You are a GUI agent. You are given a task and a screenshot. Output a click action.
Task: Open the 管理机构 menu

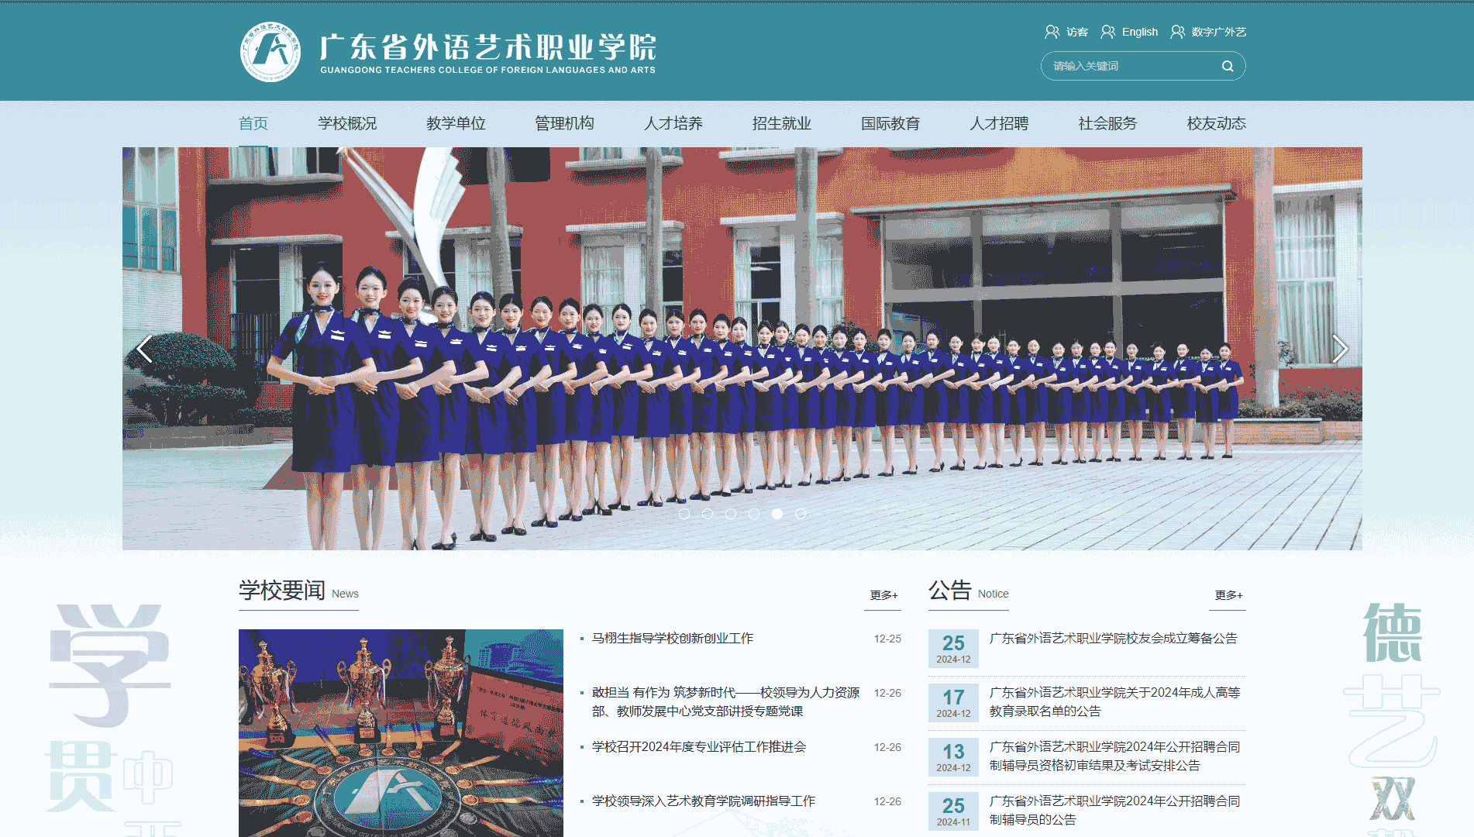tap(564, 123)
